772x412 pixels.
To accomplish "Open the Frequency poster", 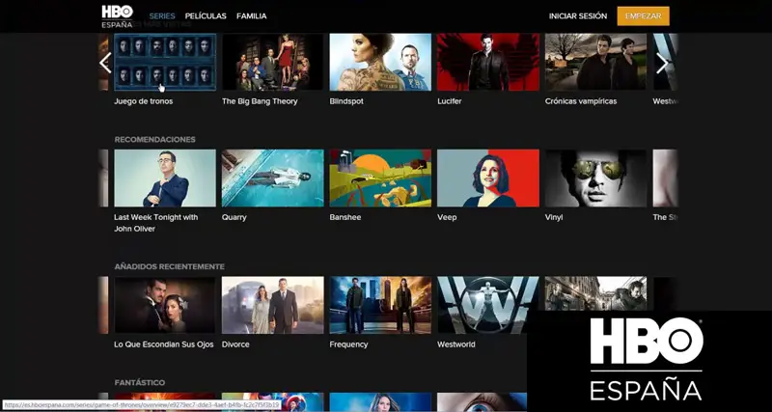I will tap(380, 305).
